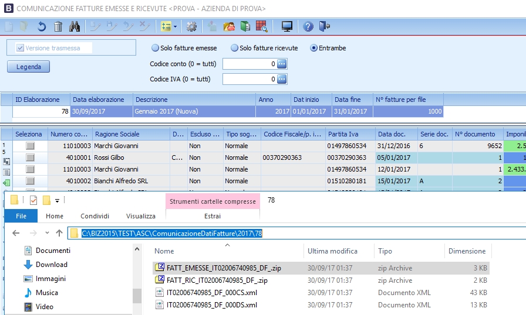The height and width of the screenshot is (315, 526).
Task: Click the trash can delete icon
Action: tap(58, 26)
